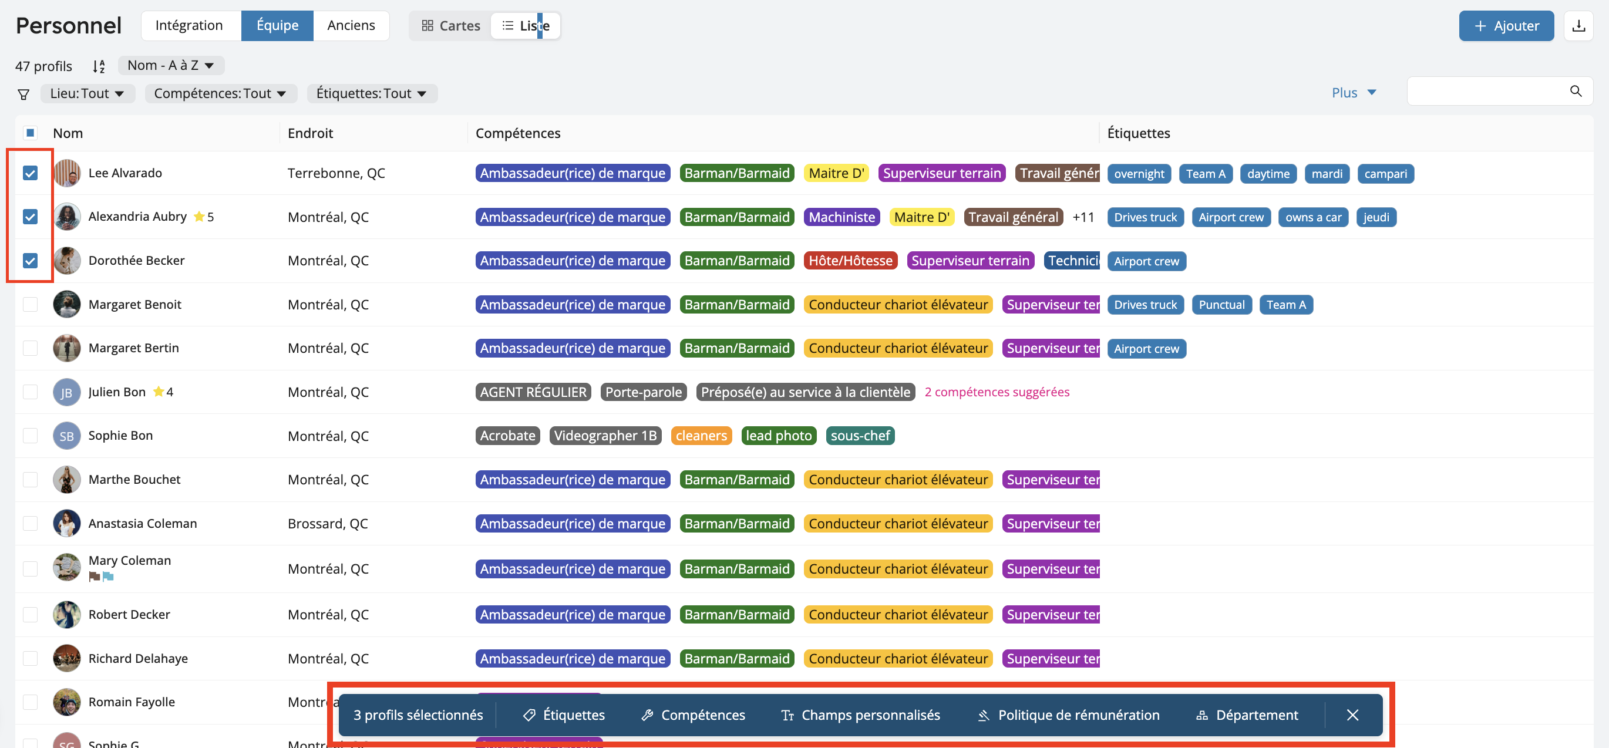Click the funnel filter icon
This screenshot has height=748, width=1609.
tap(23, 94)
